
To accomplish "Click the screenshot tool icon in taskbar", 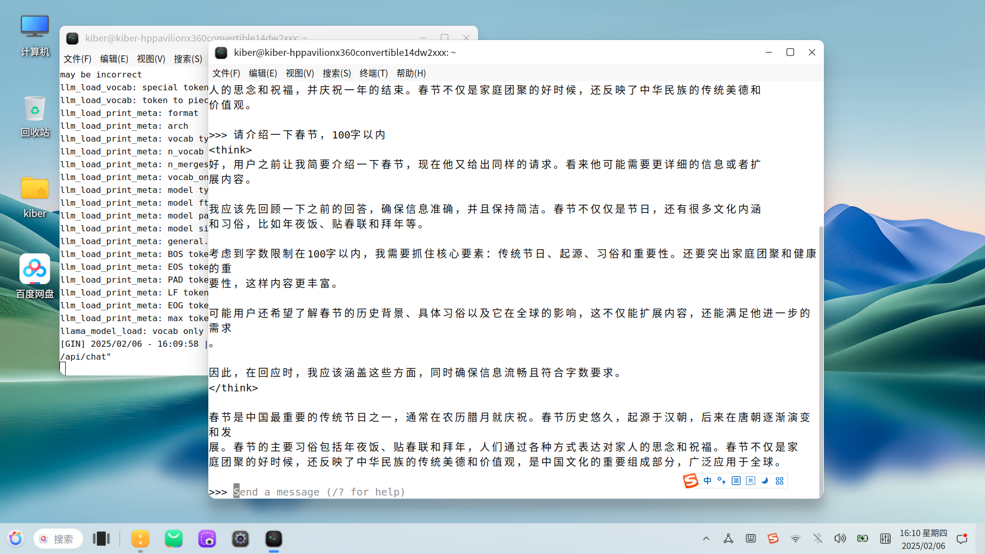I will tap(207, 539).
